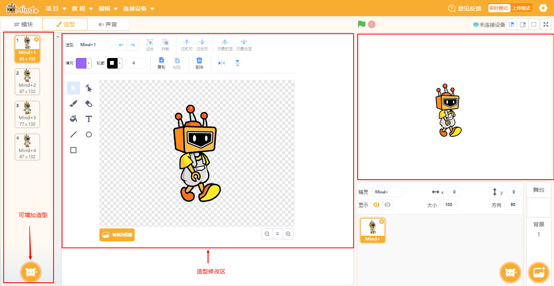Screen dimensions: 554x286
Task: Open the 轮廓 outline color picker
Action: [x=115, y=63]
